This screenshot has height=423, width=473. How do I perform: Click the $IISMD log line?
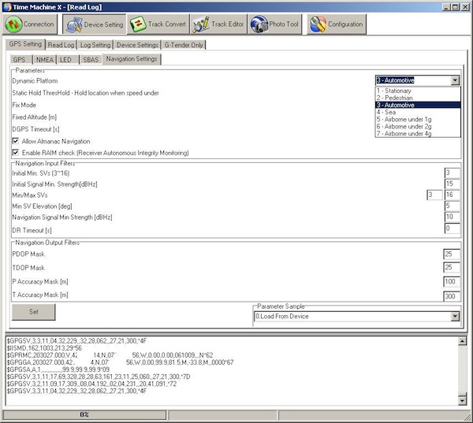44,348
